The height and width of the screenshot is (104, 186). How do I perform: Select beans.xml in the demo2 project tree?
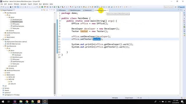point(14,66)
